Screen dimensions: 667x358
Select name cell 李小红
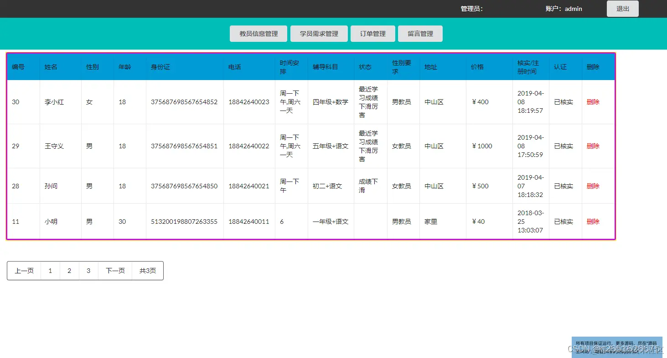point(54,102)
